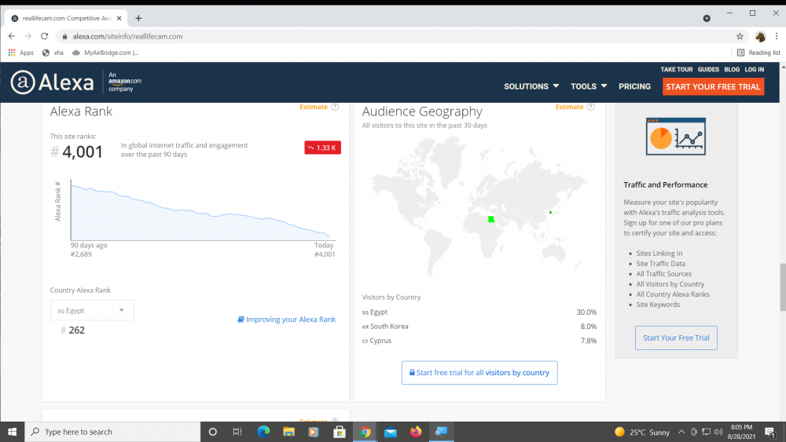Open the Apps shortcut in bookmarks bar
This screenshot has height=442, width=786.
tap(21, 53)
